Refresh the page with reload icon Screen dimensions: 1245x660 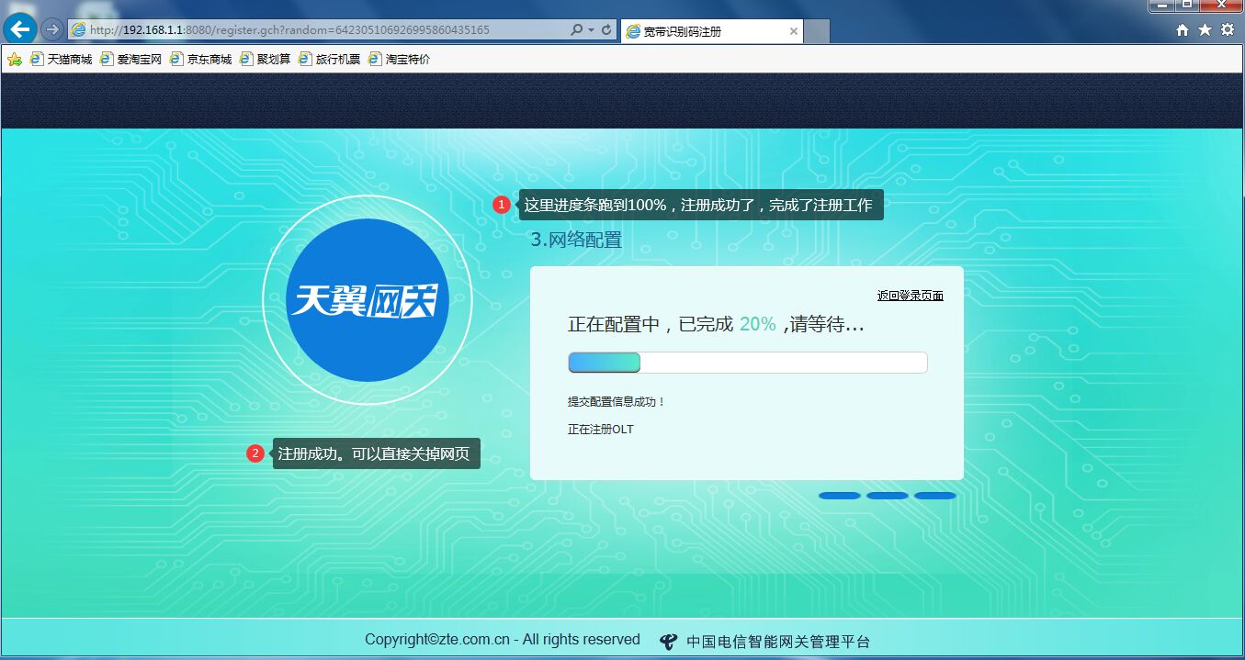(x=606, y=30)
